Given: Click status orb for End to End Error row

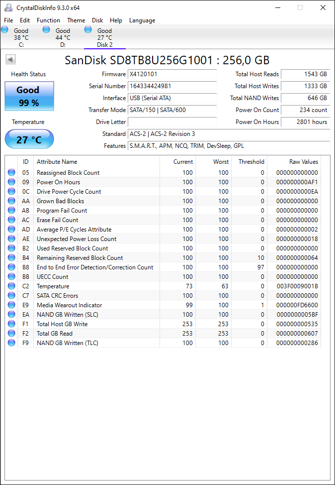Looking at the screenshot, I should pos(11,267).
